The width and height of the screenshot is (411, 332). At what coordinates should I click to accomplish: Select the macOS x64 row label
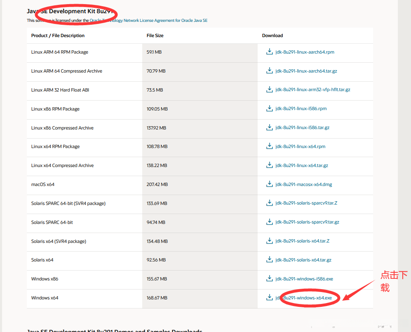coord(43,184)
